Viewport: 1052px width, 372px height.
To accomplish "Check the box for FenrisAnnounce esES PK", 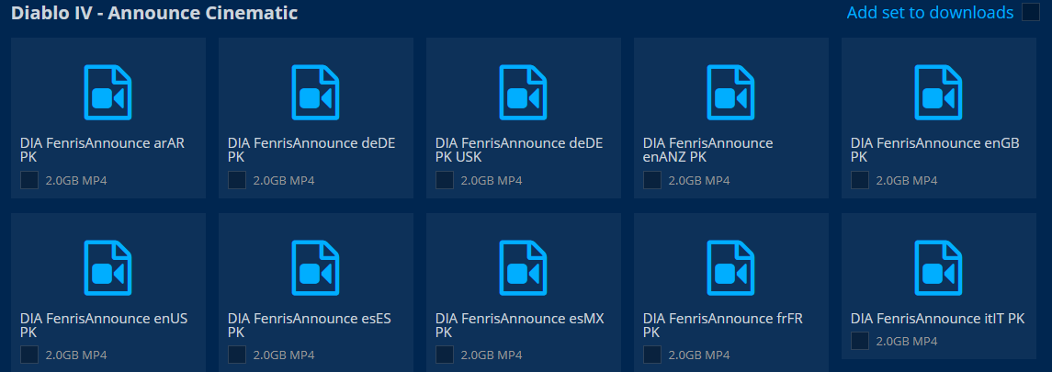I will [x=237, y=355].
